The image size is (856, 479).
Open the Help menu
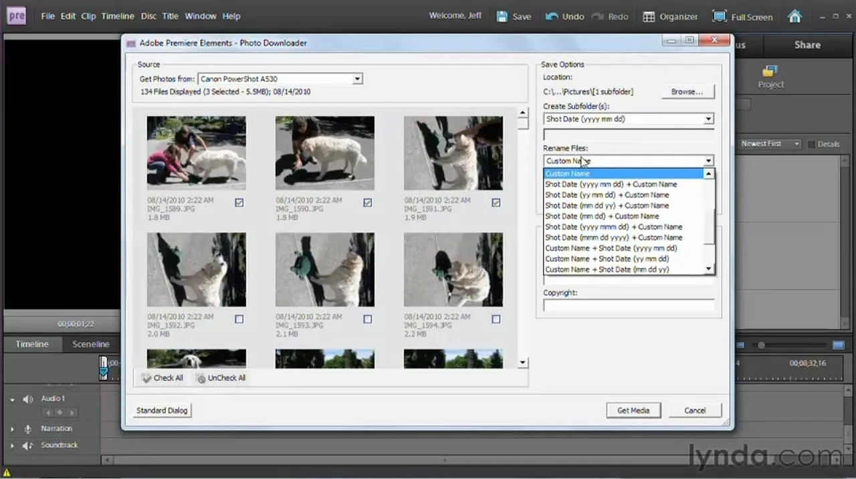(231, 16)
